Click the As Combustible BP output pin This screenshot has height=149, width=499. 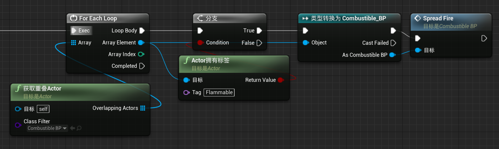(x=392, y=55)
